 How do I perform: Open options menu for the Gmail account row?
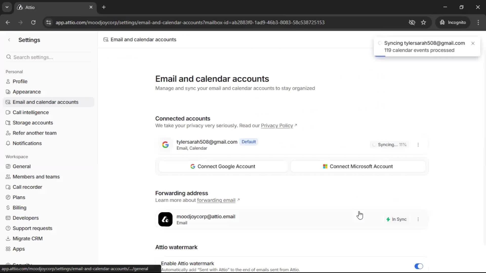tap(418, 145)
